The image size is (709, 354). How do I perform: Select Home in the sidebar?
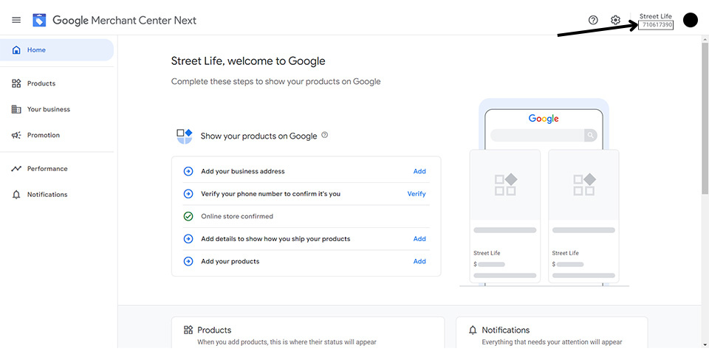coord(57,50)
